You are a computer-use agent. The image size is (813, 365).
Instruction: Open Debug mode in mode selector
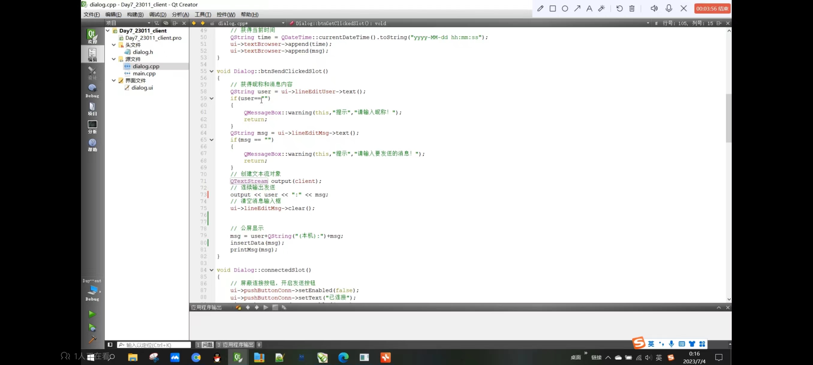click(92, 91)
